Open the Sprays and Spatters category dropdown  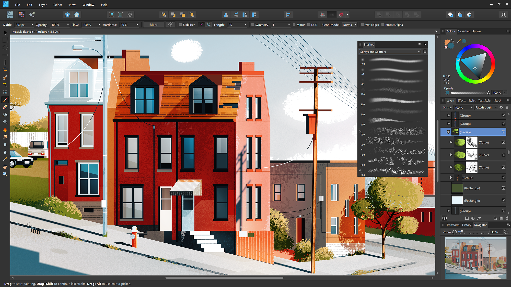pyautogui.click(x=390, y=52)
